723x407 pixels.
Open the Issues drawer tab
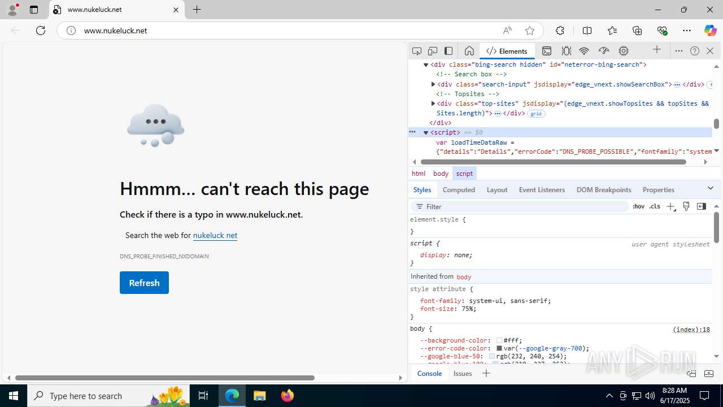(x=463, y=373)
